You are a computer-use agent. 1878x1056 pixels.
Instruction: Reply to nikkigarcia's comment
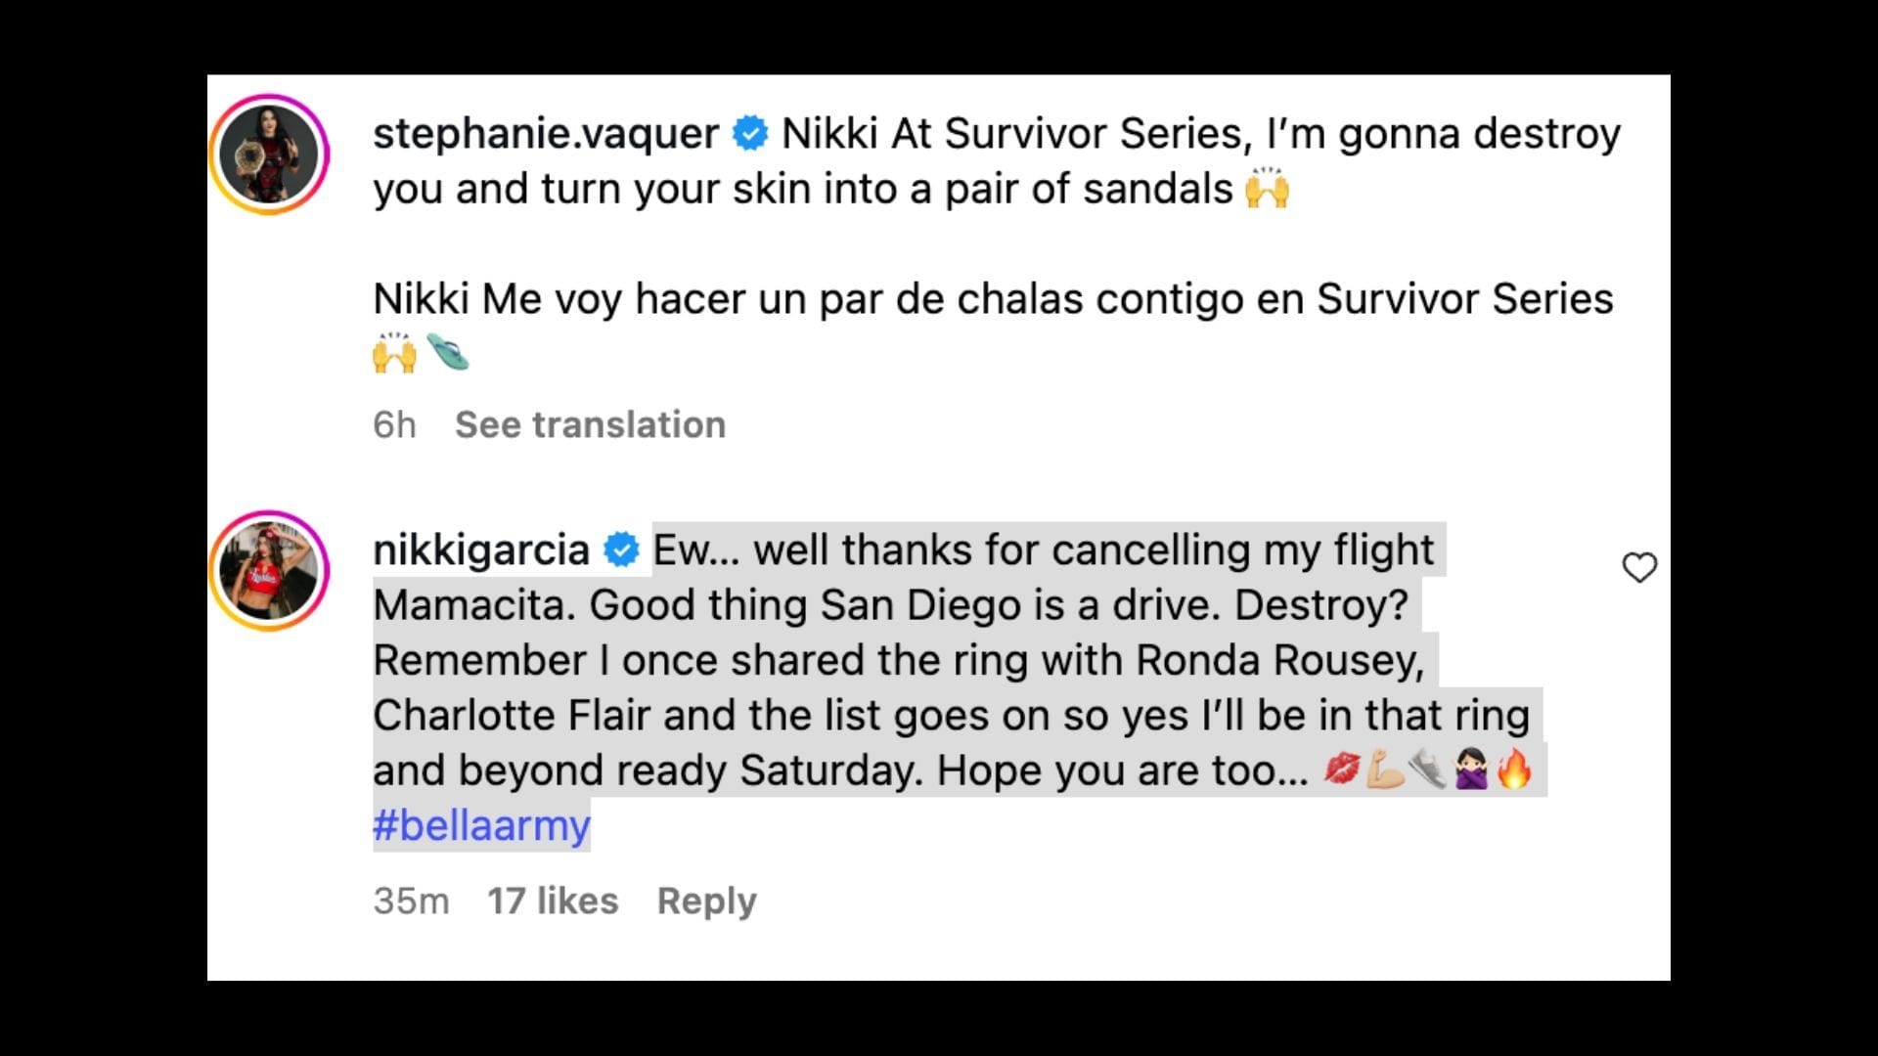pyautogui.click(x=707, y=900)
